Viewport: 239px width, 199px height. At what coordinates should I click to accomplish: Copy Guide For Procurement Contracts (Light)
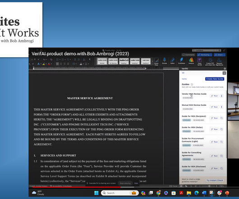pyautogui.click(x=221, y=142)
